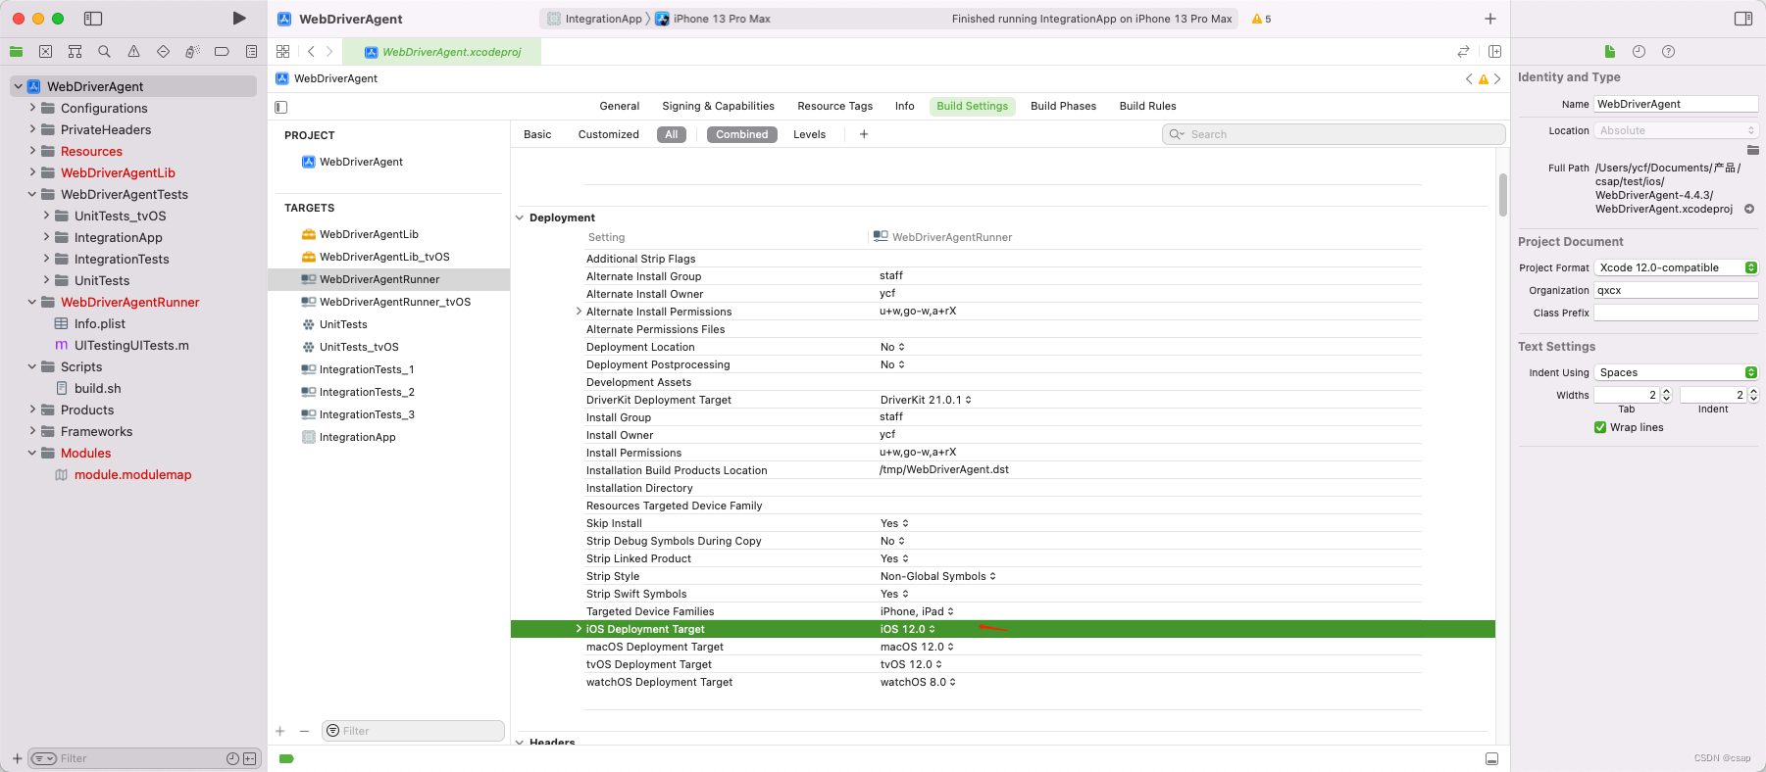Expand the Configurations folder
The width and height of the screenshot is (1766, 772).
(32, 108)
